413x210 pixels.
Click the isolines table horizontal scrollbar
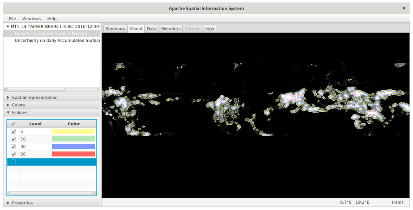52,193
